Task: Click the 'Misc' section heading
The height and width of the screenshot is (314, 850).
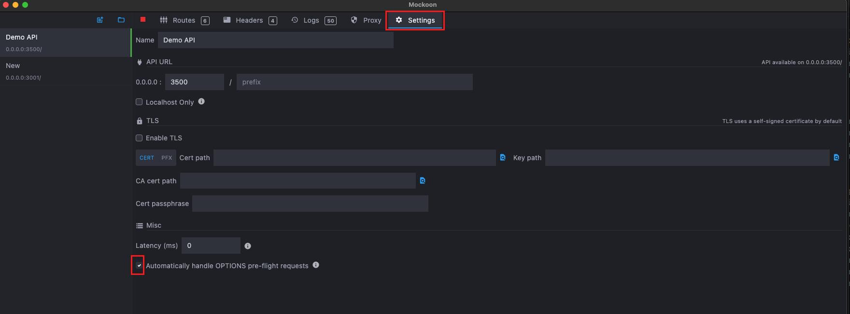Action: 154,225
